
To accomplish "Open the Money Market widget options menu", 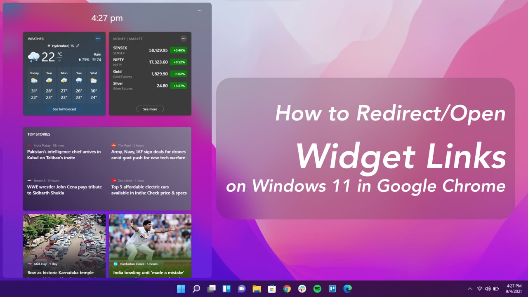I will pyautogui.click(x=184, y=38).
